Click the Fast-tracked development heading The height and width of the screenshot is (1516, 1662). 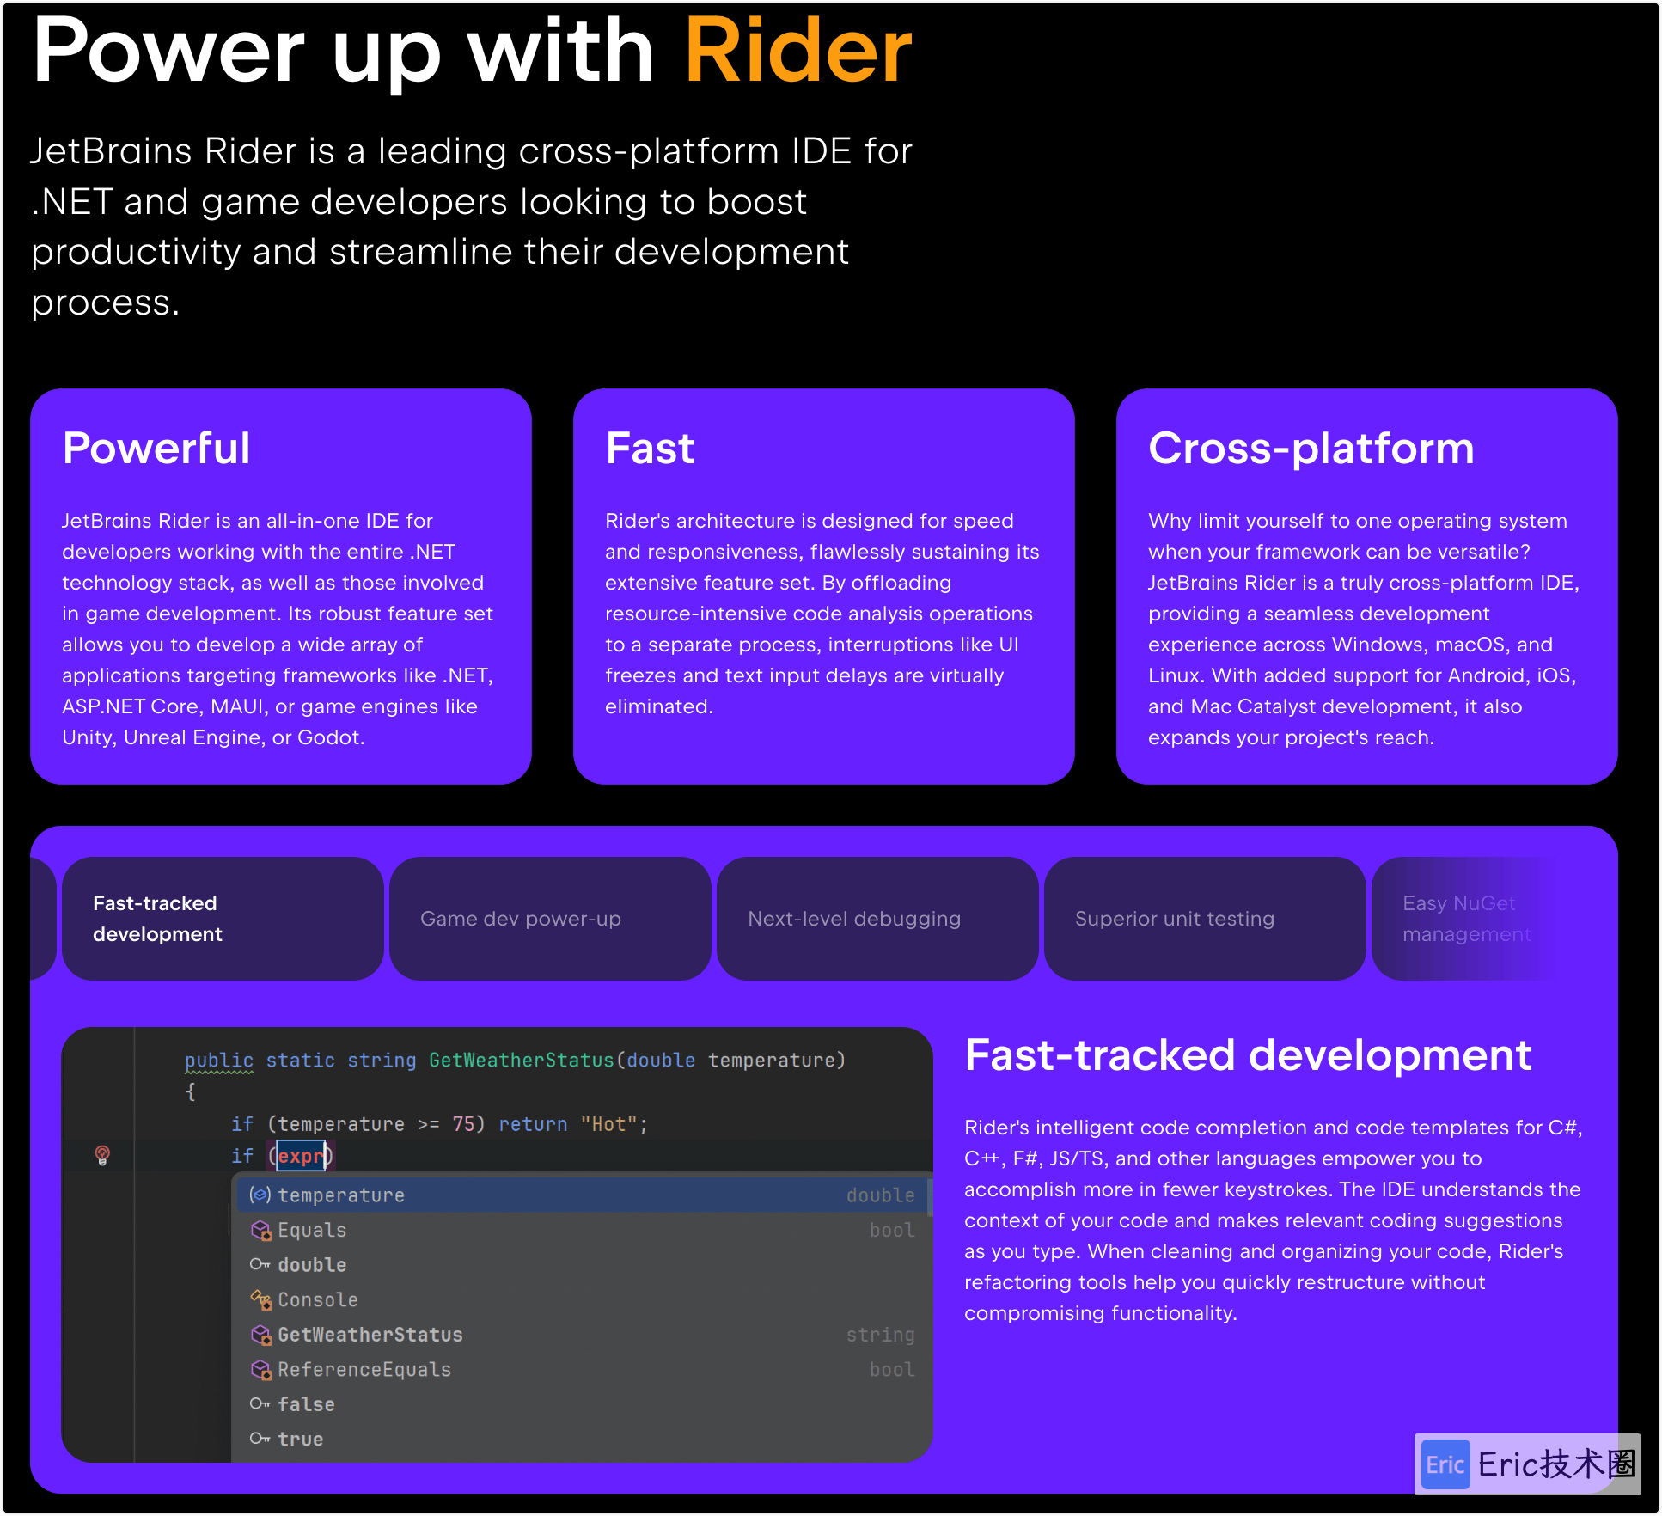tap(1248, 1054)
